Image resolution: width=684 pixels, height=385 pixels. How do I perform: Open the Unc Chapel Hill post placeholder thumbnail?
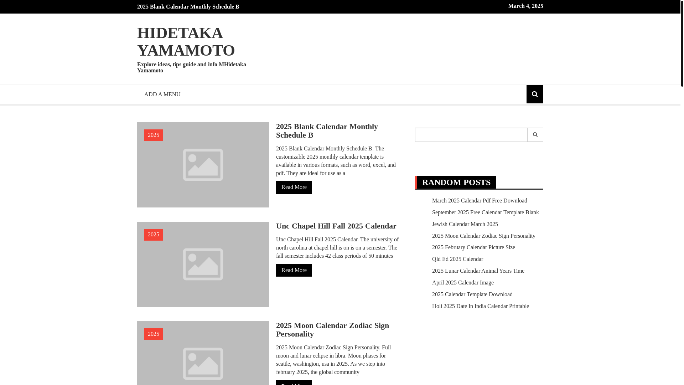[203, 264]
